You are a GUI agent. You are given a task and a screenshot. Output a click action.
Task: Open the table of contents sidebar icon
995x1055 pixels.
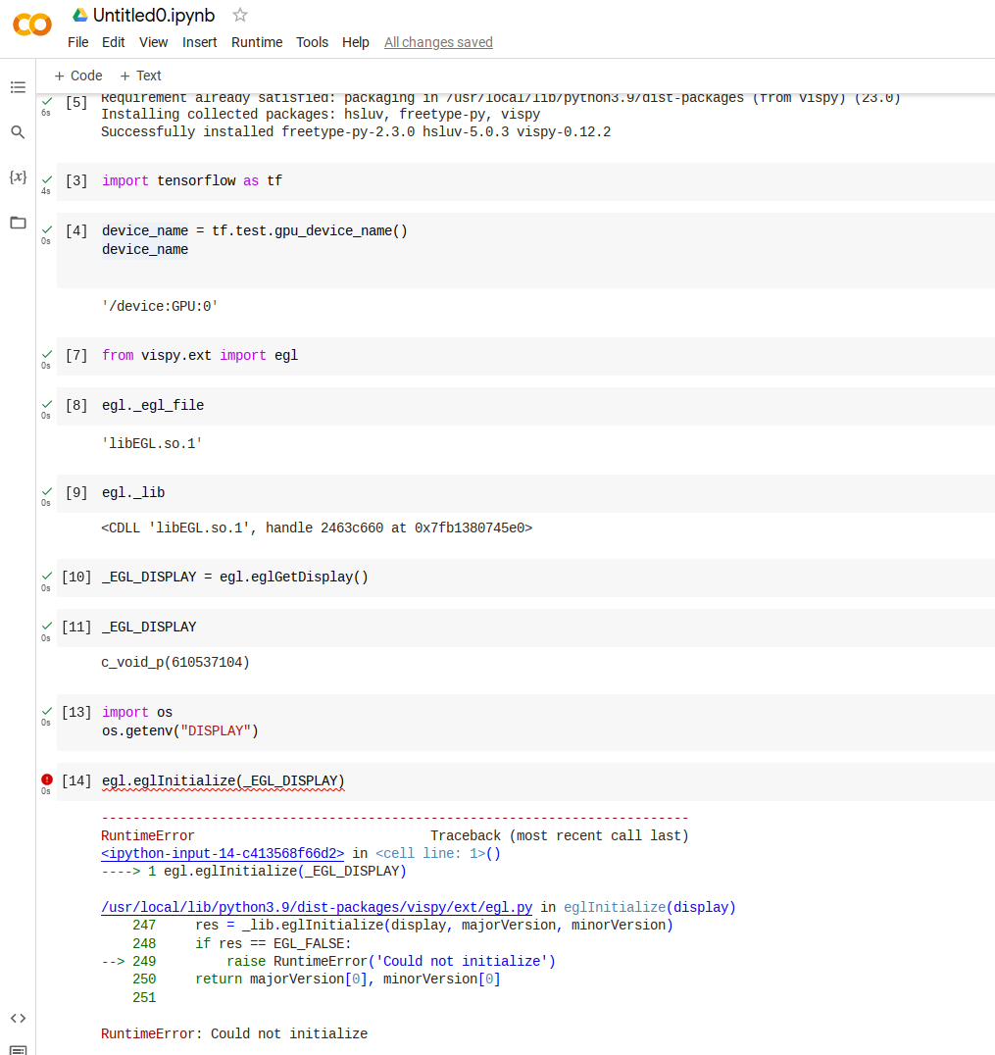[x=19, y=87]
